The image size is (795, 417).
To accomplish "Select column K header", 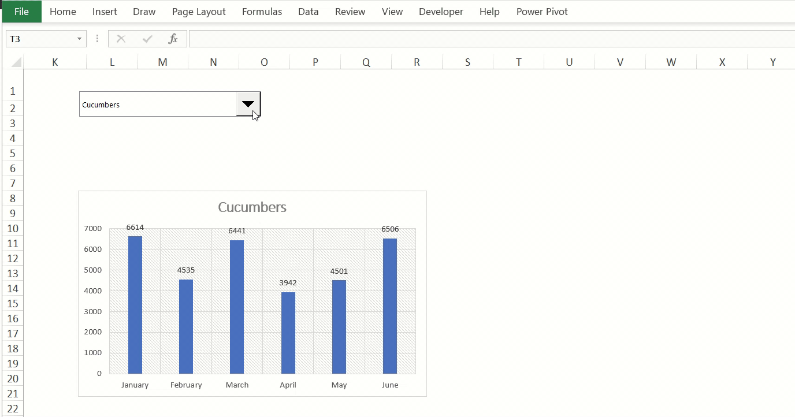I will pos(55,62).
